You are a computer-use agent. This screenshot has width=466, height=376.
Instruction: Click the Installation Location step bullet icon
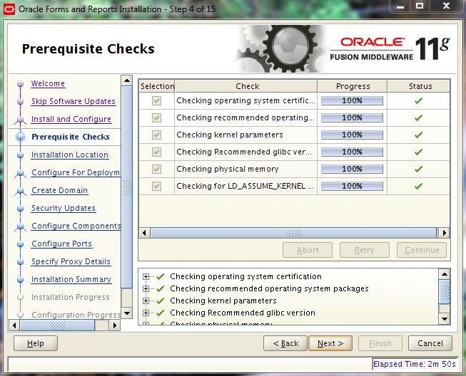click(20, 155)
